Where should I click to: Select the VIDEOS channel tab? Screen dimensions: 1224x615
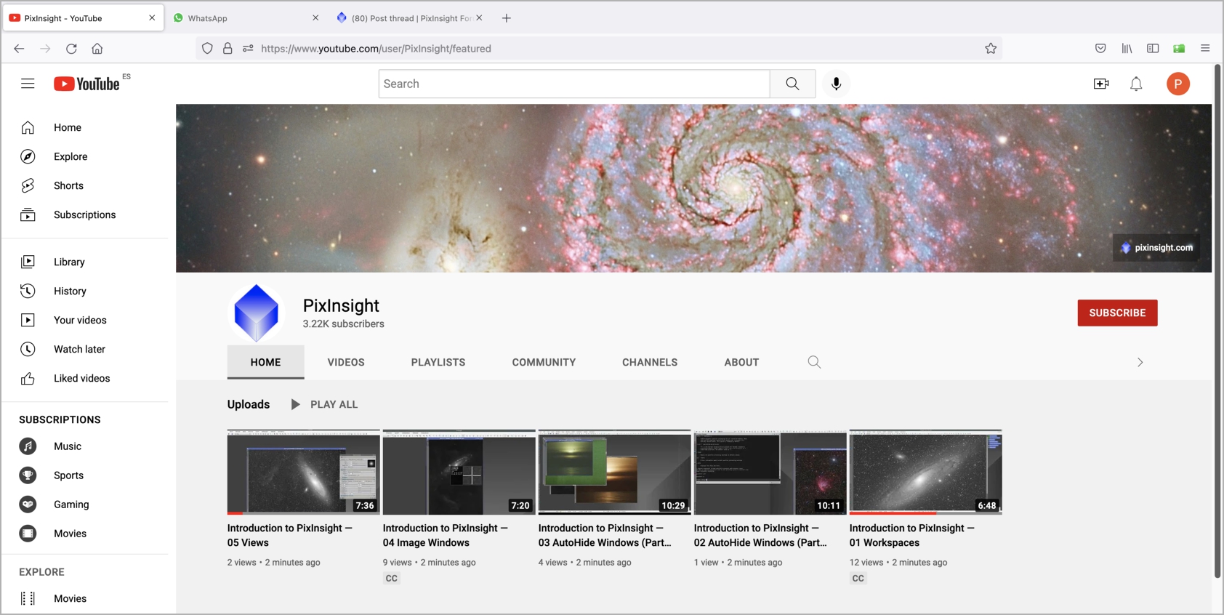click(346, 362)
